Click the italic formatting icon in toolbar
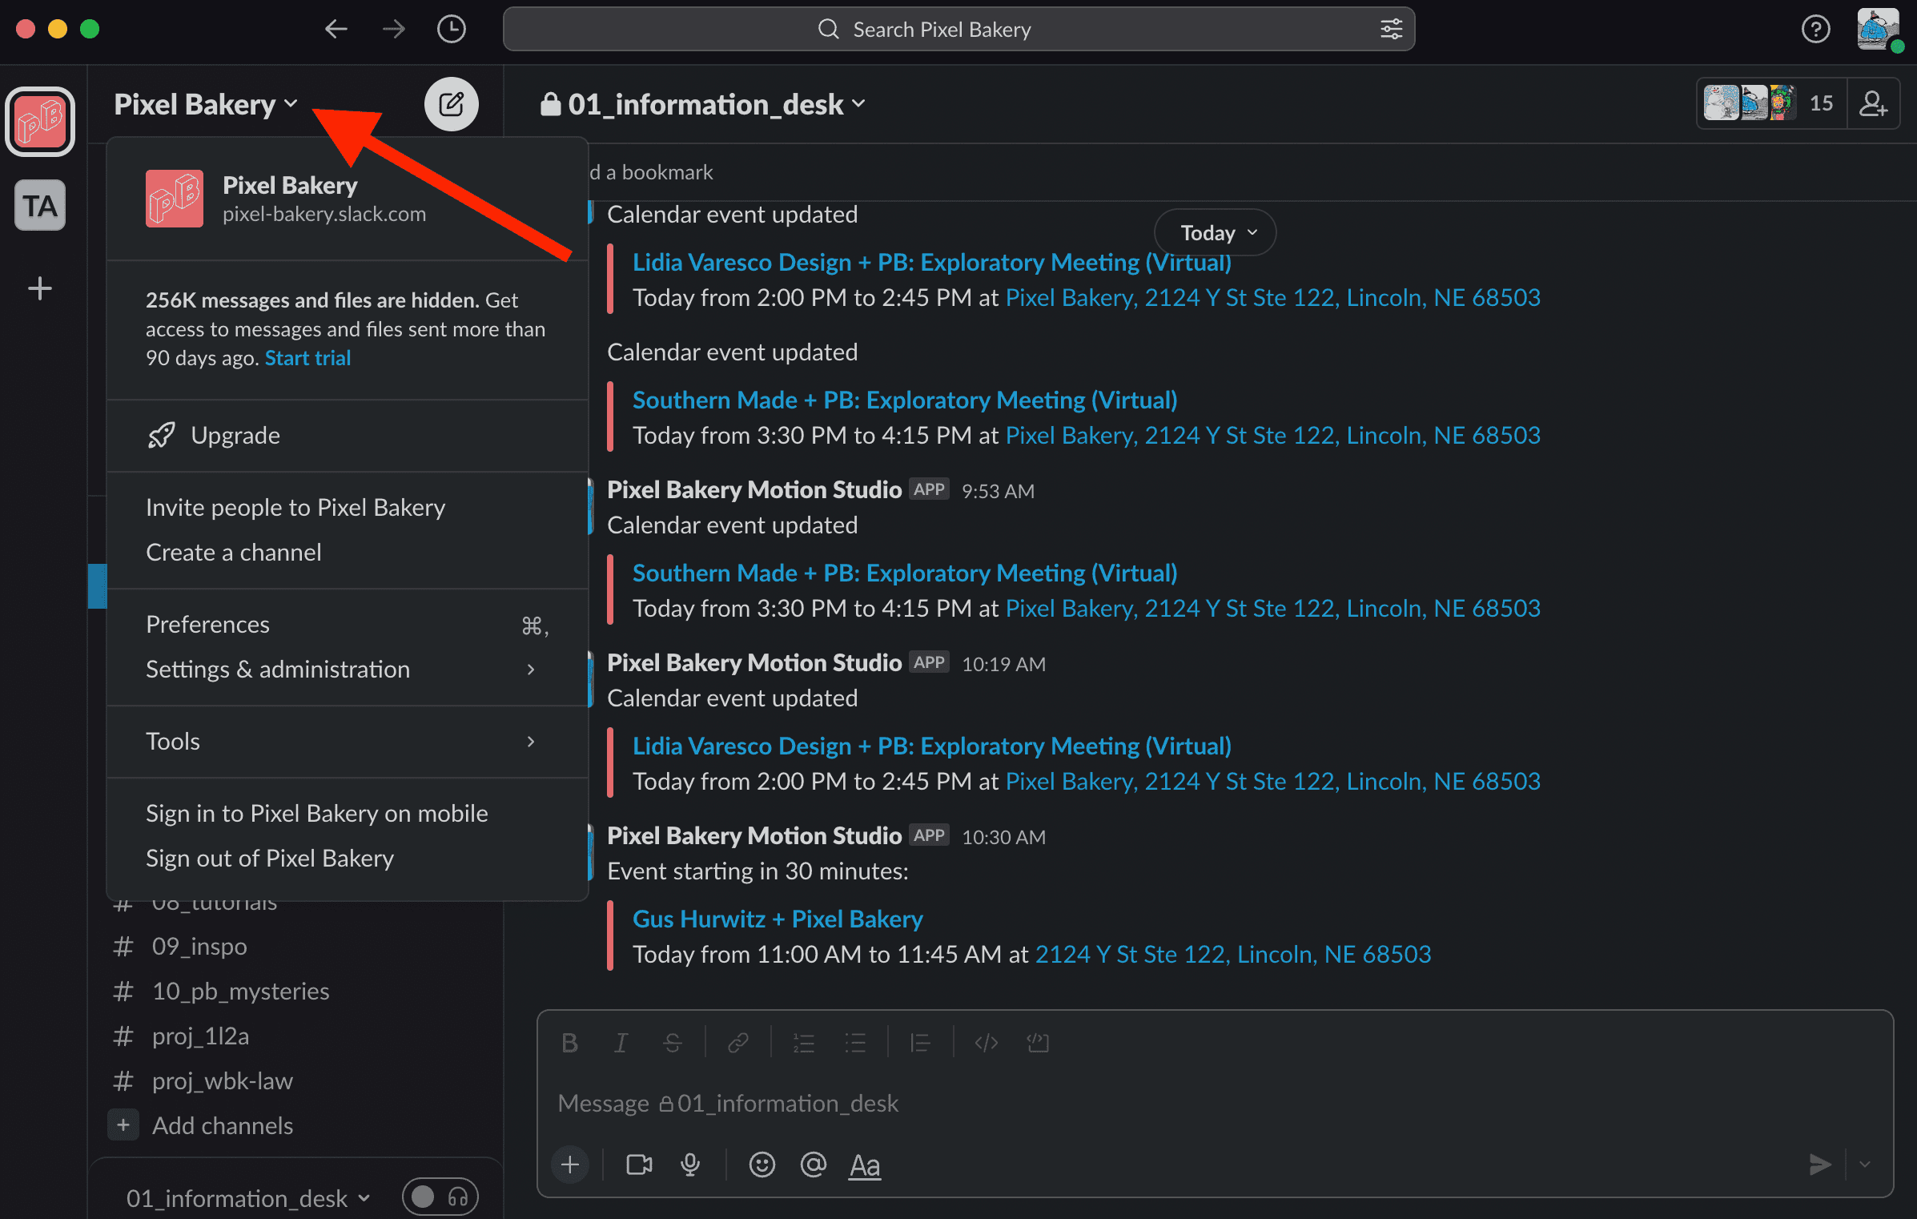Viewport: 1917px width, 1219px height. [621, 1041]
